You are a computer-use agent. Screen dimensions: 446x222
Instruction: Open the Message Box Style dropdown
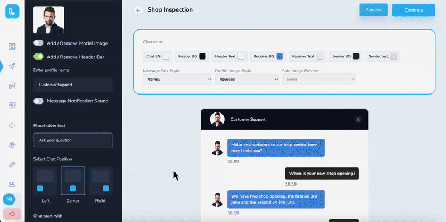click(x=177, y=80)
